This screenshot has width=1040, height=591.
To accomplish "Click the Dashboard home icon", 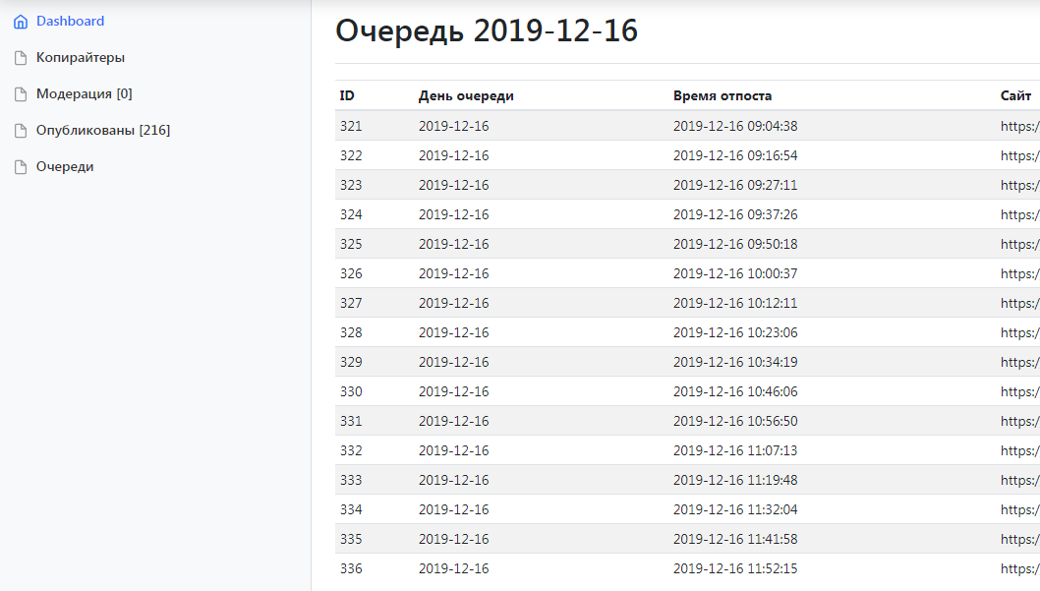I will click(x=21, y=22).
